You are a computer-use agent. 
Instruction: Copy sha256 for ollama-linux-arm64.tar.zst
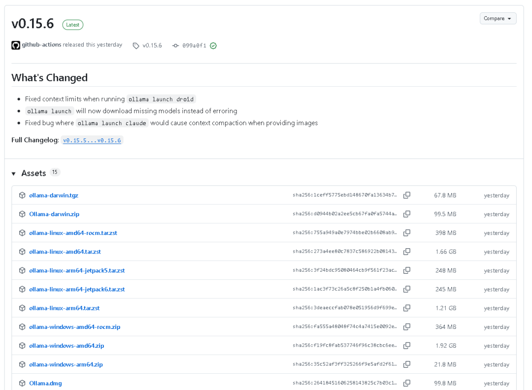pyautogui.click(x=407, y=308)
